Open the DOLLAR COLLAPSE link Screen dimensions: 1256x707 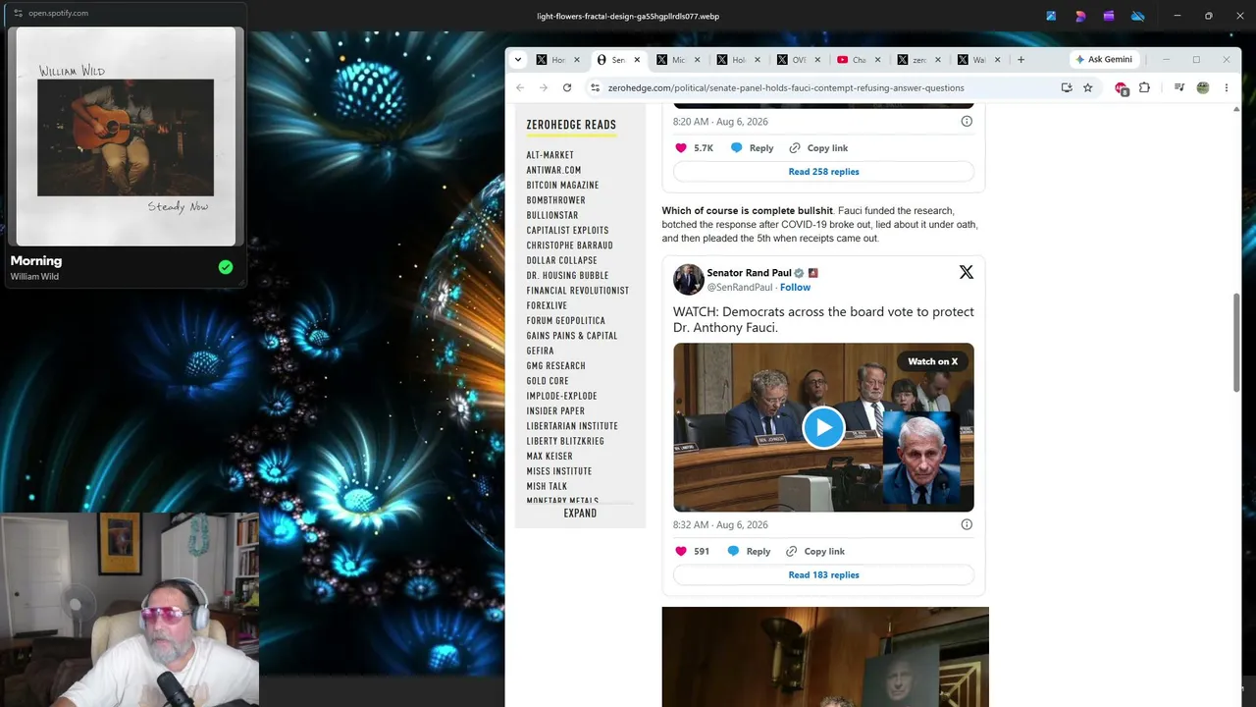tap(561, 261)
